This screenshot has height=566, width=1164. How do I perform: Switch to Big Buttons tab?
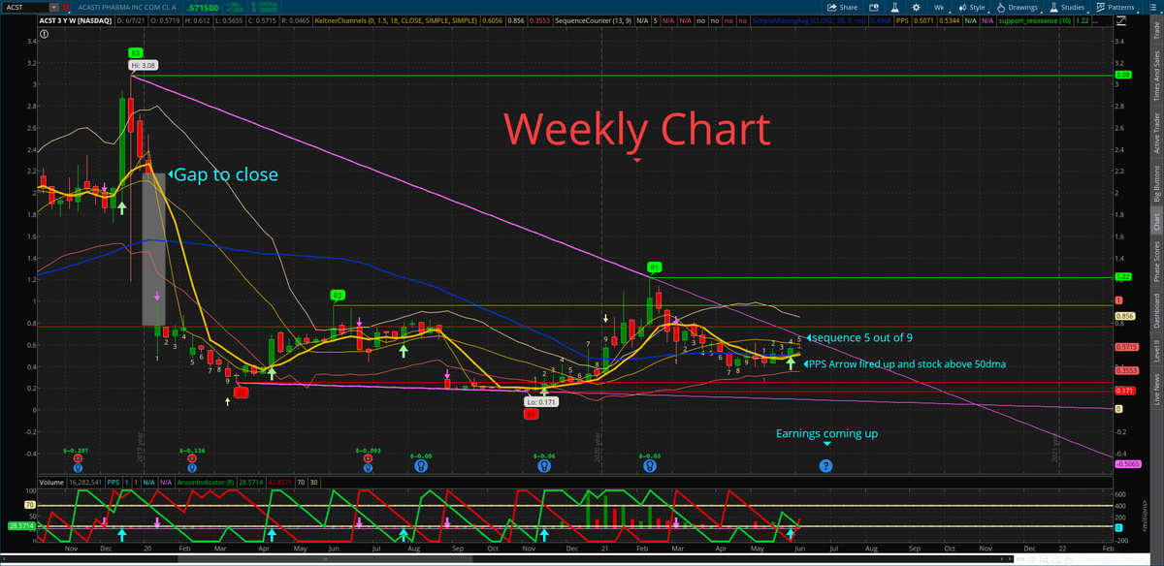click(1155, 181)
